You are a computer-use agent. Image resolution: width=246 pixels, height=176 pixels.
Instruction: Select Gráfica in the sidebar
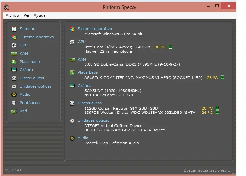click(26, 70)
